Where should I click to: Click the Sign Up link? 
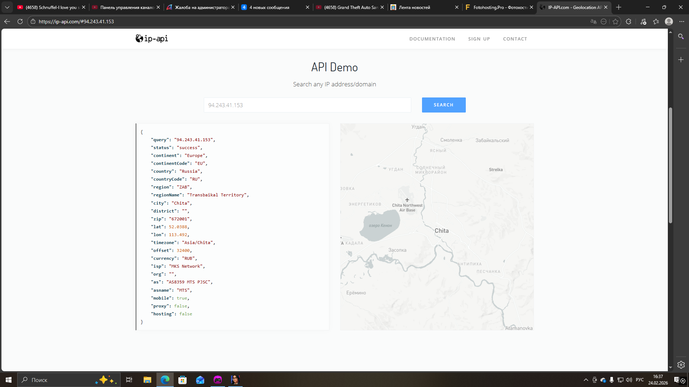click(x=479, y=39)
